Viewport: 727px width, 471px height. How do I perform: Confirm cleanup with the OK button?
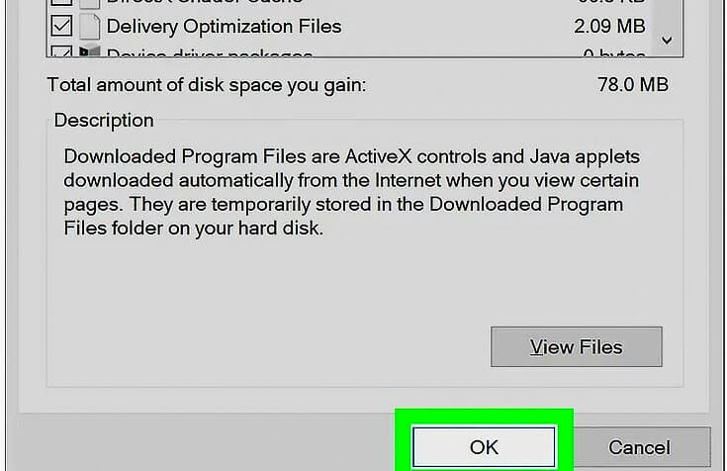484,447
